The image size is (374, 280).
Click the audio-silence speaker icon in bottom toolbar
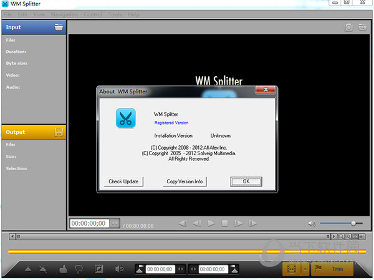pyautogui.click(x=119, y=269)
